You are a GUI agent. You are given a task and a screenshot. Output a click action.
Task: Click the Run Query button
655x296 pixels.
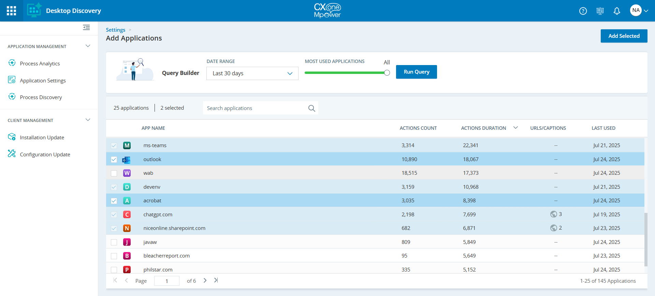coord(416,72)
